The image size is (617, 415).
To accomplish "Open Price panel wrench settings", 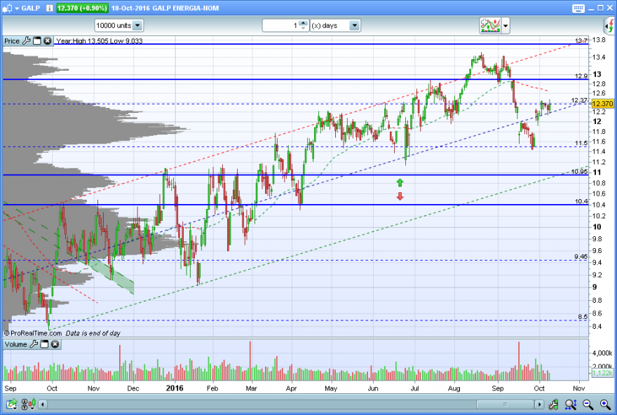I will (27, 41).
